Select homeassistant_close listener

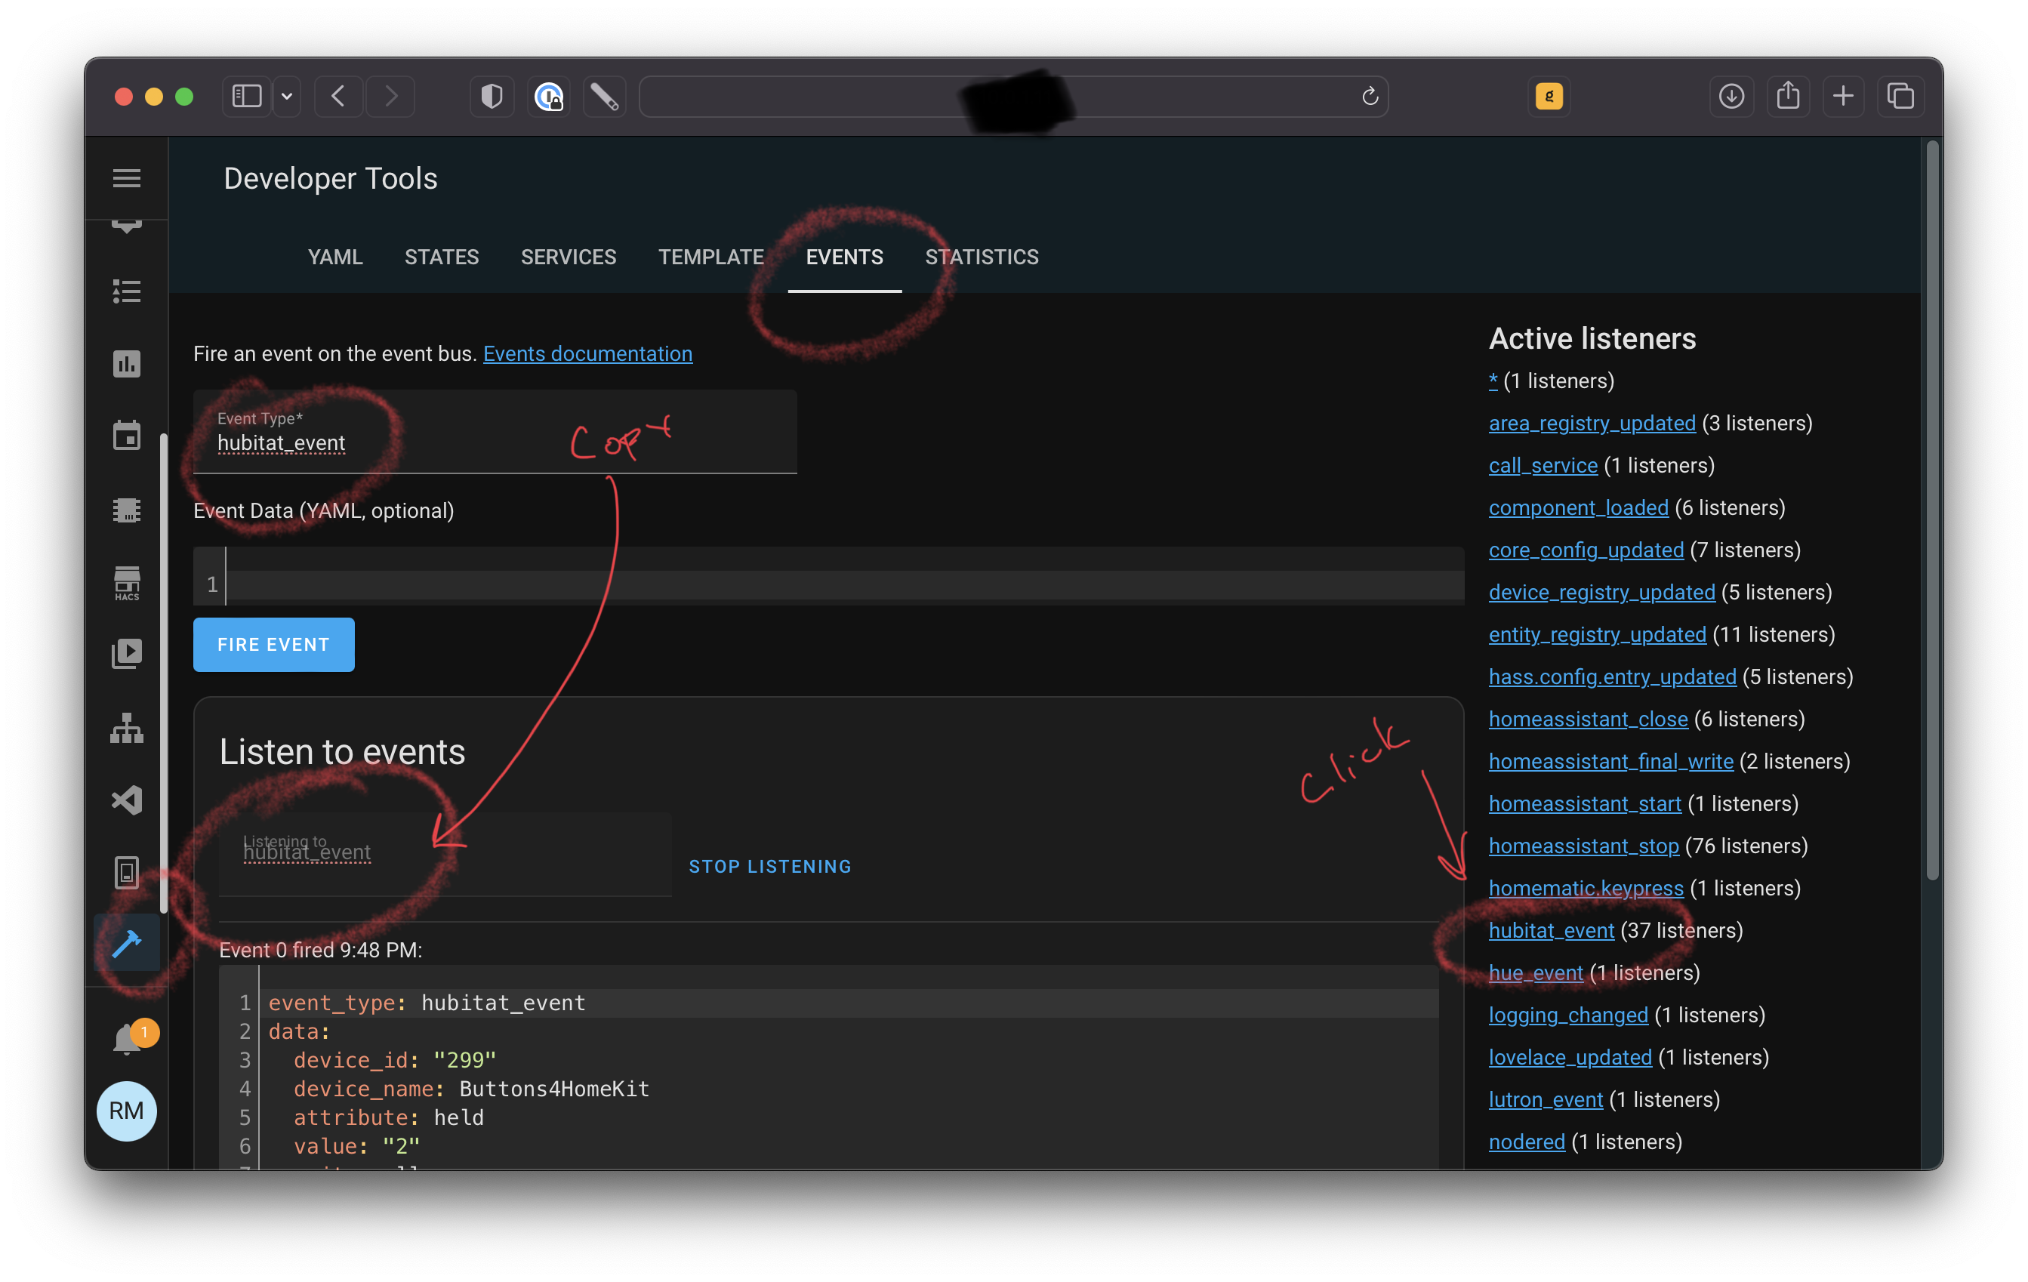click(x=1589, y=719)
